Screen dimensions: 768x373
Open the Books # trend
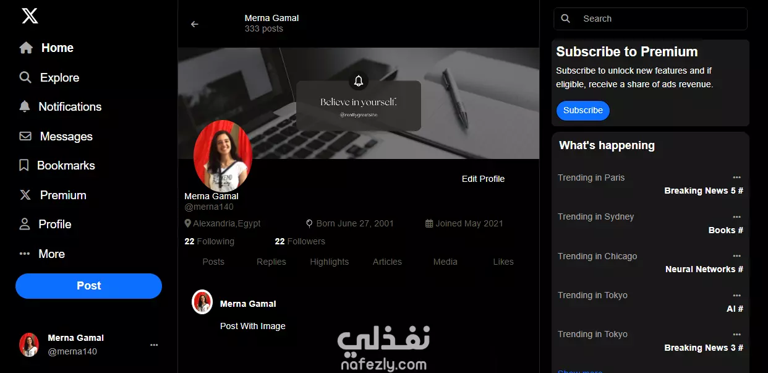(726, 229)
